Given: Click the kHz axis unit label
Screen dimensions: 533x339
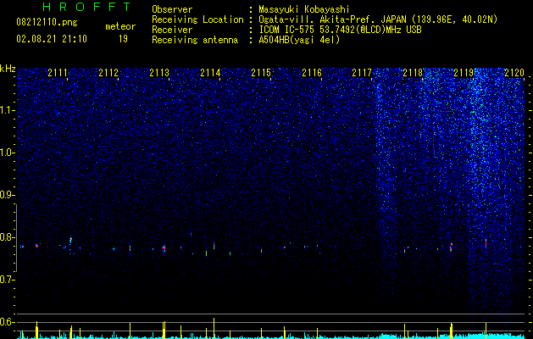Looking at the screenshot, I should point(8,69).
